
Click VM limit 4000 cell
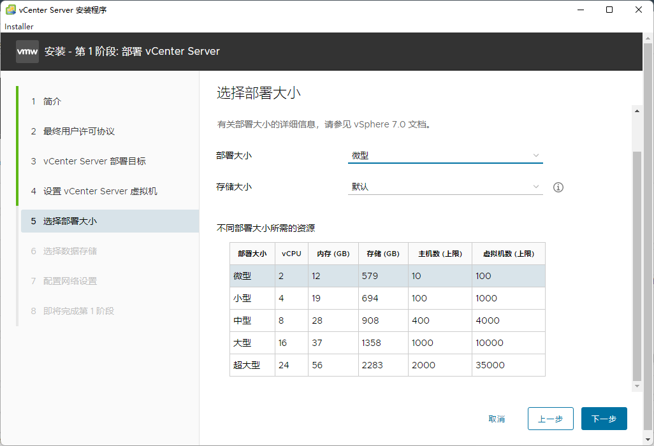[x=509, y=320]
